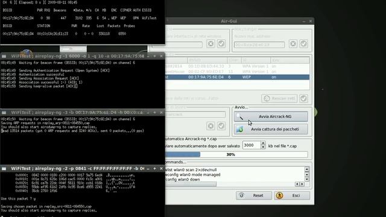Image resolution: width=386 pixels, height=217 pixels.
Task: Click the exit figure icon on Esci button
Action: (279, 195)
